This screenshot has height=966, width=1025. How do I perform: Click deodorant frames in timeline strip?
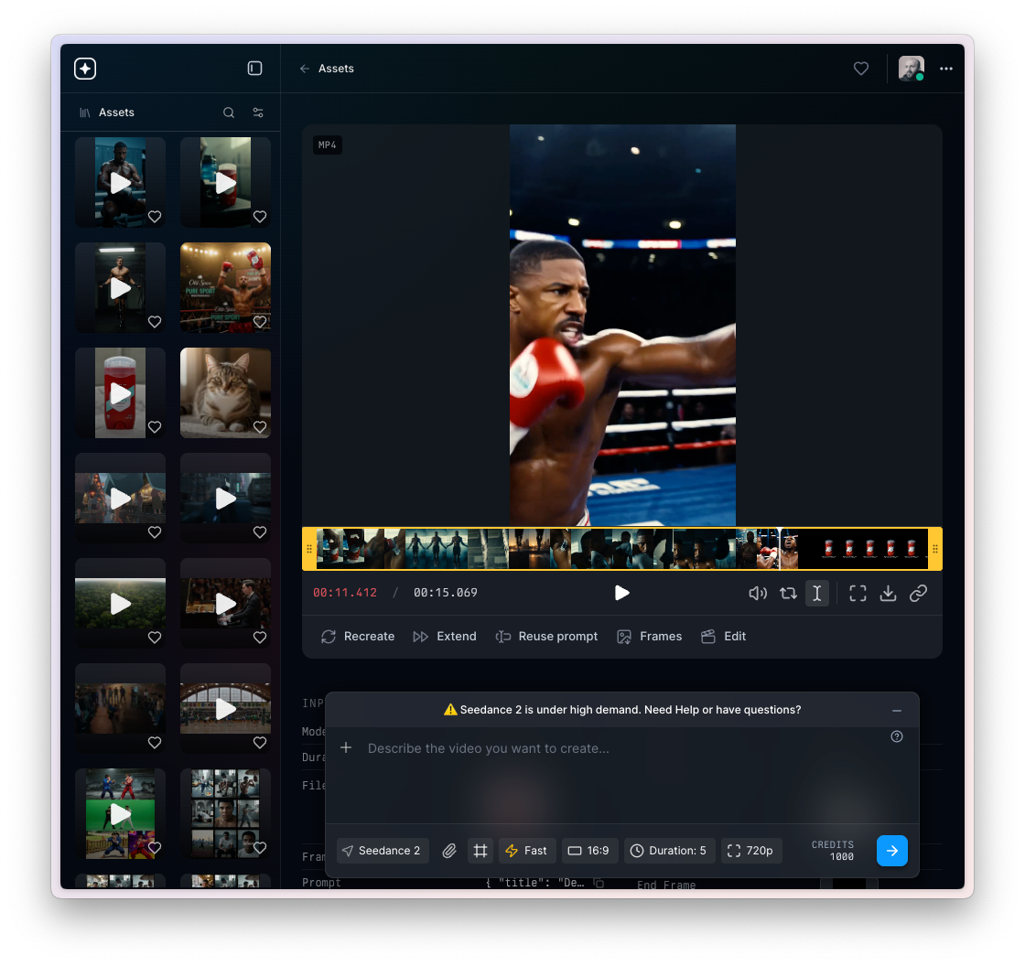pos(869,549)
